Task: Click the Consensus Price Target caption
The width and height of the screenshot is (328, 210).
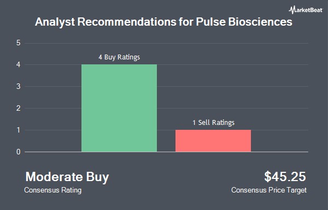Action: tap(269, 190)
